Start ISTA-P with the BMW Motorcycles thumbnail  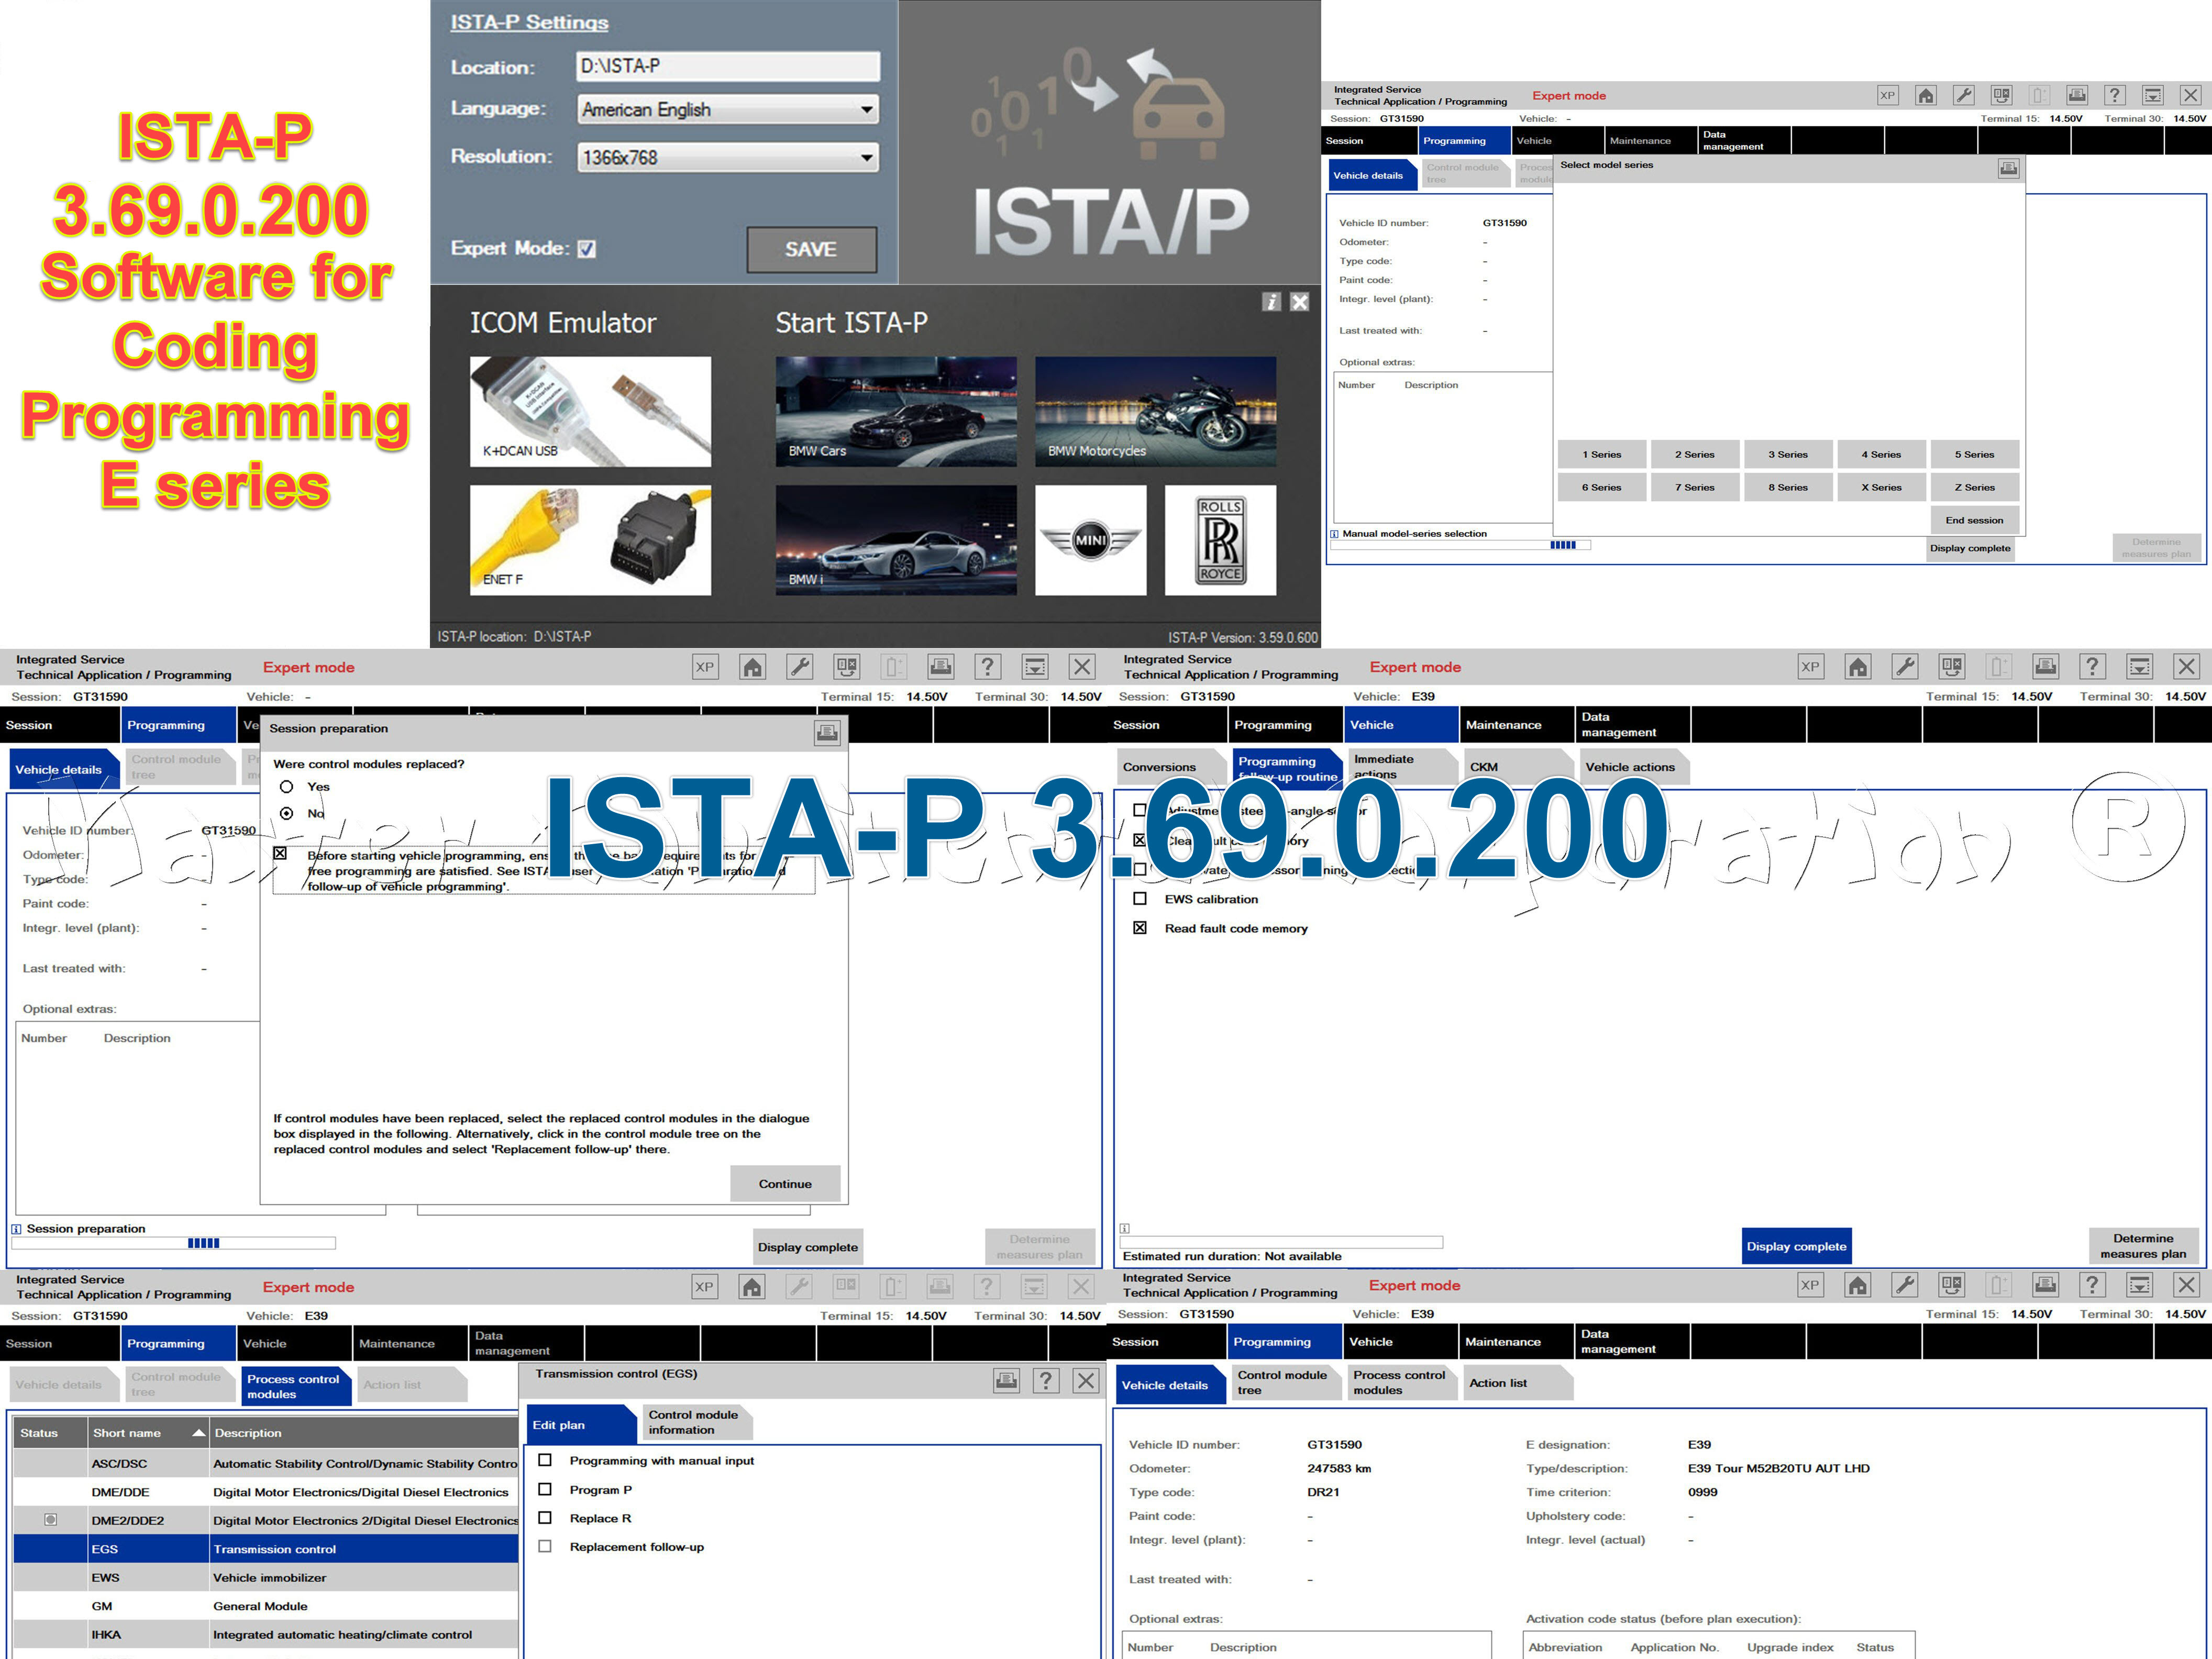(x=1155, y=411)
